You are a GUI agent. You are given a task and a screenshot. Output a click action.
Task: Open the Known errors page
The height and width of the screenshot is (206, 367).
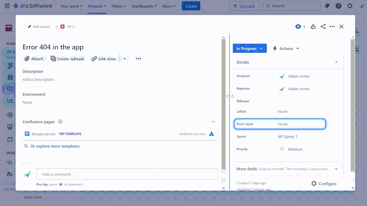coord(43,134)
